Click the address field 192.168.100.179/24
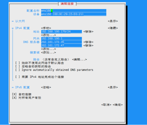 [61, 32]
